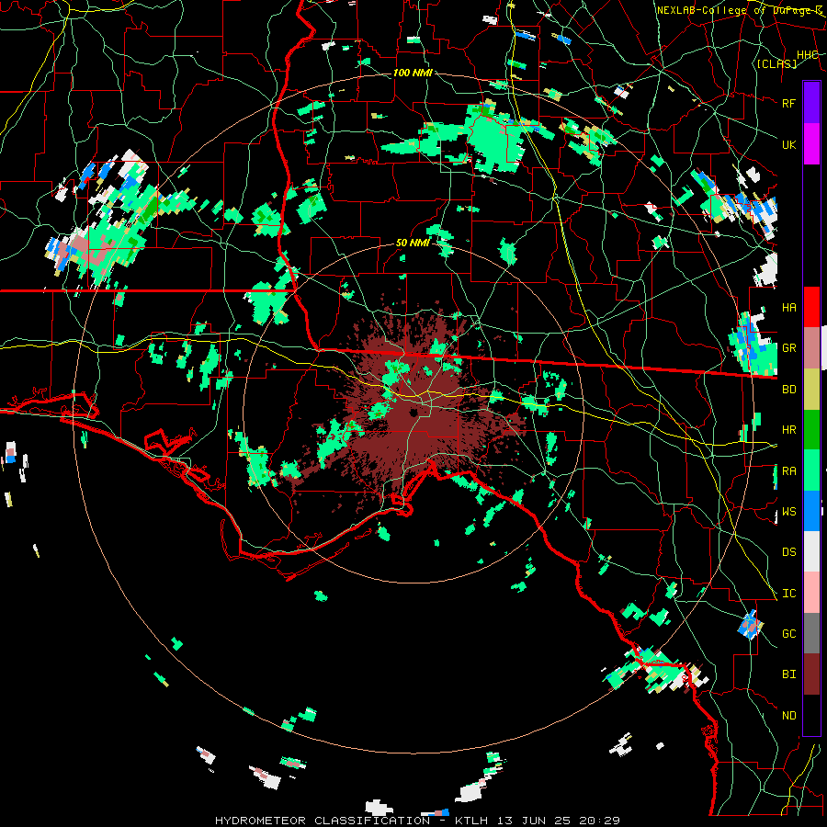The height and width of the screenshot is (827, 827).
Task: Click the 20:29 timestamp
Action: [x=602, y=821]
